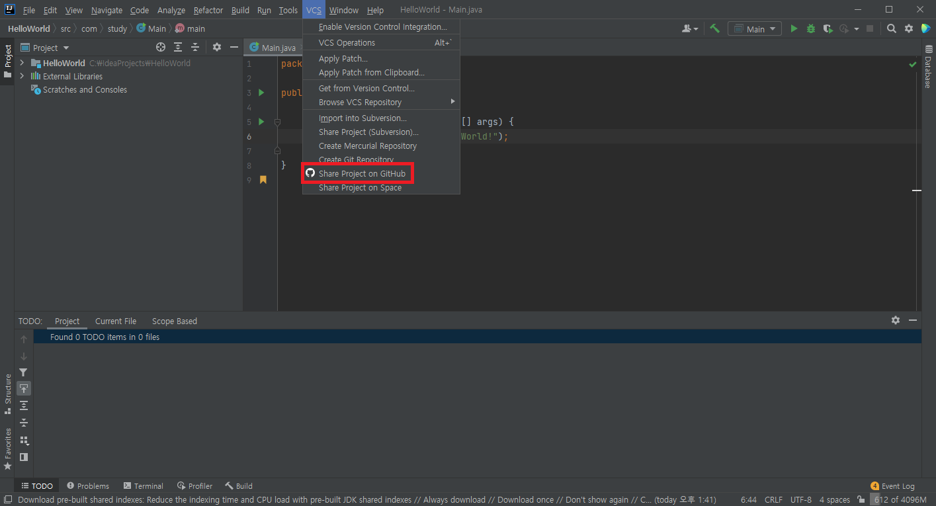Expand the Browse VCS Repository submenu
Screen dimensions: 936x506
click(381, 102)
